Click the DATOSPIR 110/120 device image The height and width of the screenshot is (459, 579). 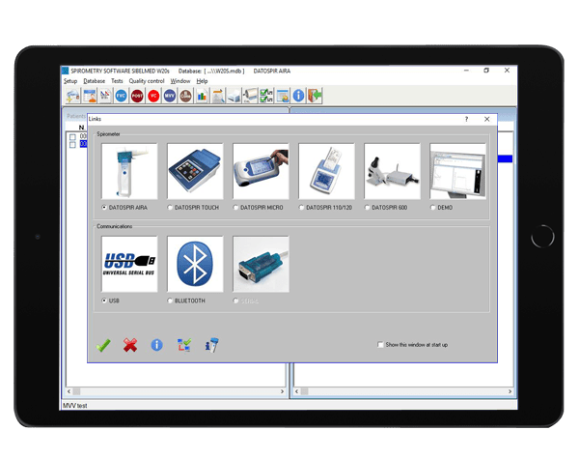click(327, 171)
